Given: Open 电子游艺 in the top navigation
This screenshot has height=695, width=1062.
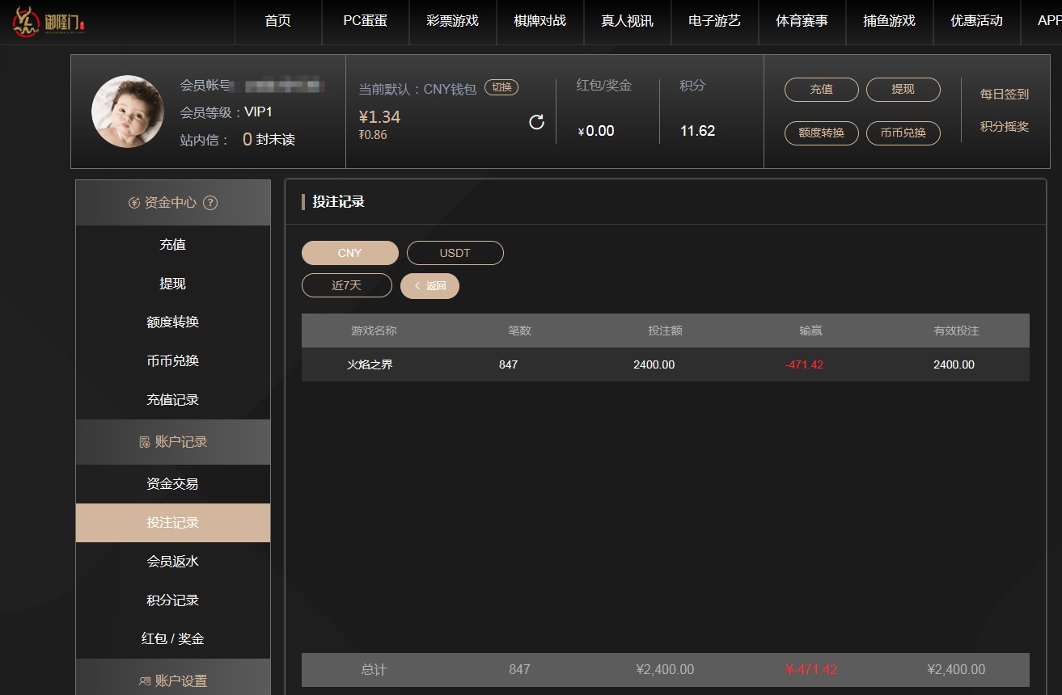Looking at the screenshot, I should click(x=714, y=21).
